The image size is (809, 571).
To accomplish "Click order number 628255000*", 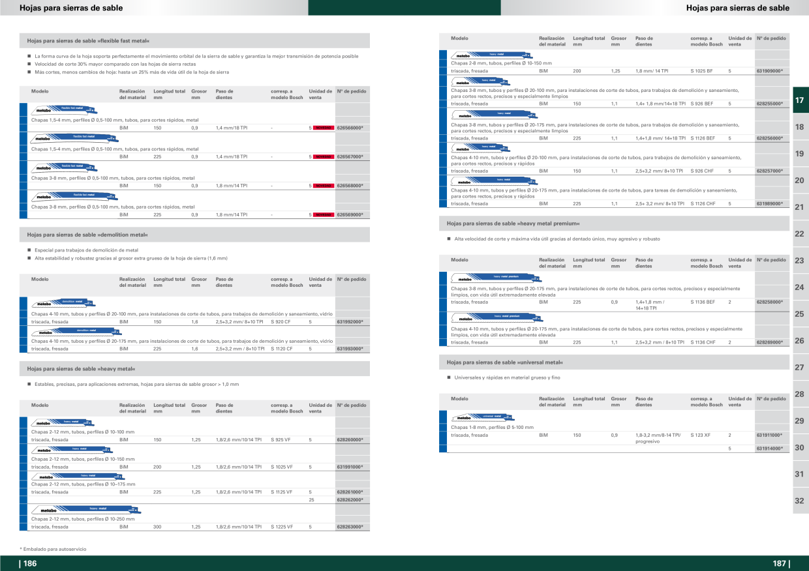I will click(770, 104).
